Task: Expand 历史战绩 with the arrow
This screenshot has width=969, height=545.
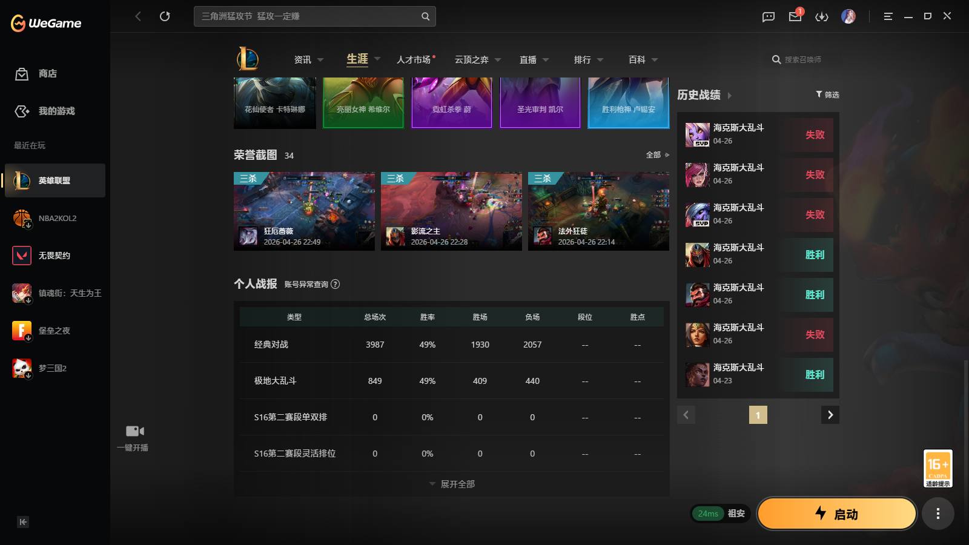Action: click(729, 96)
